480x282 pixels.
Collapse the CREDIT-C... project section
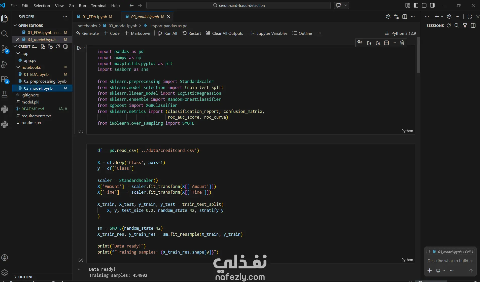click(15, 47)
